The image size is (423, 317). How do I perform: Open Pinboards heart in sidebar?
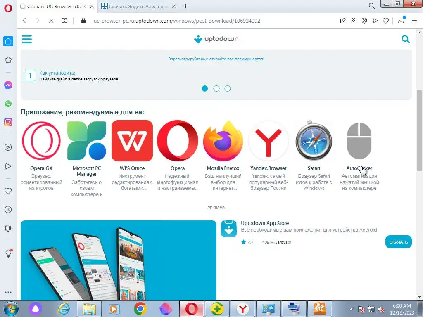click(x=8, y=191)
